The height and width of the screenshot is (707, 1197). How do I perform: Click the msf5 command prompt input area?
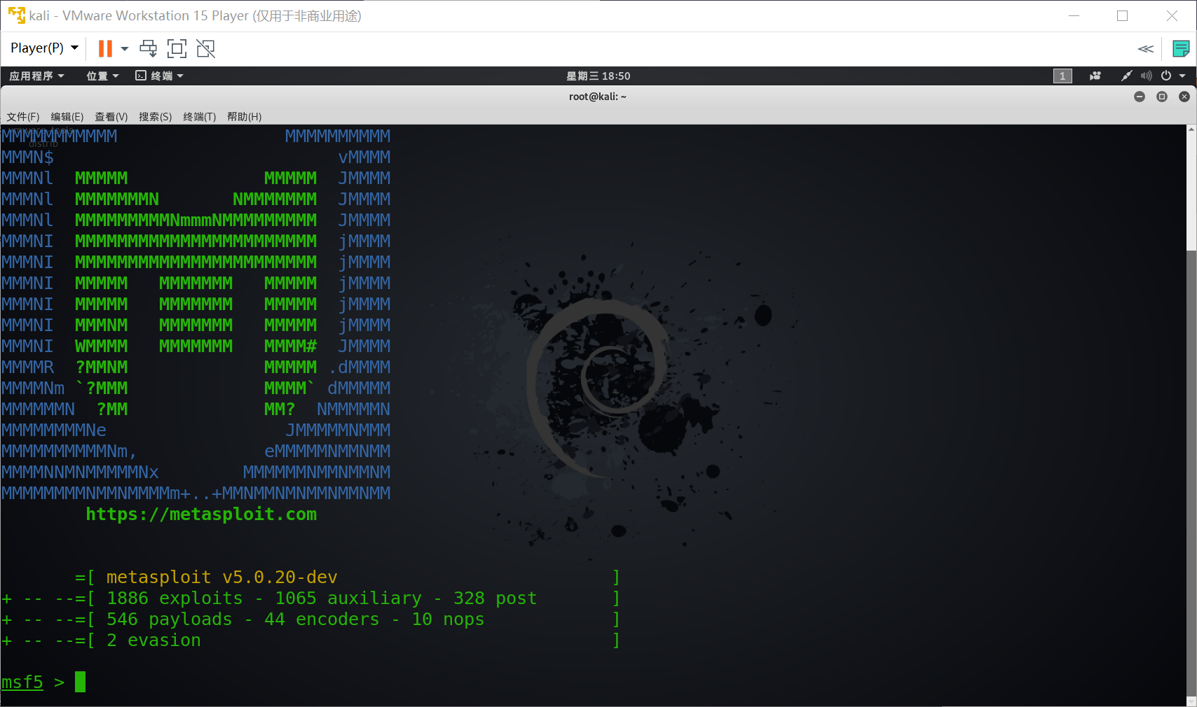coord(79,682)
